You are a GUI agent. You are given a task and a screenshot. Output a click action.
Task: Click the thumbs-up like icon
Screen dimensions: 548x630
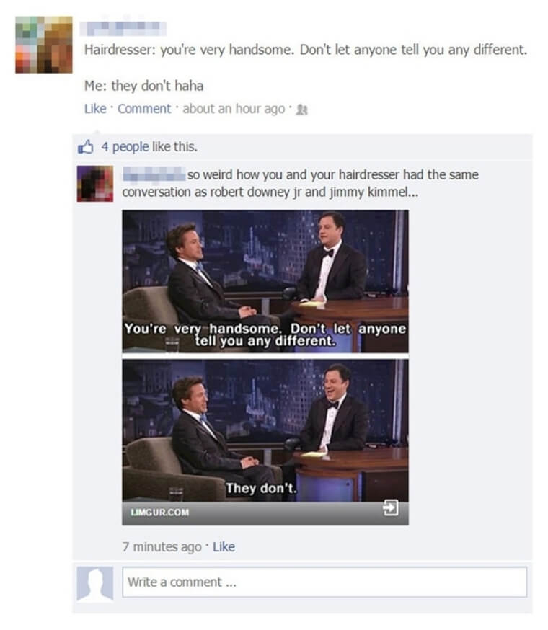pyautogui.click(x=85, y=146)
